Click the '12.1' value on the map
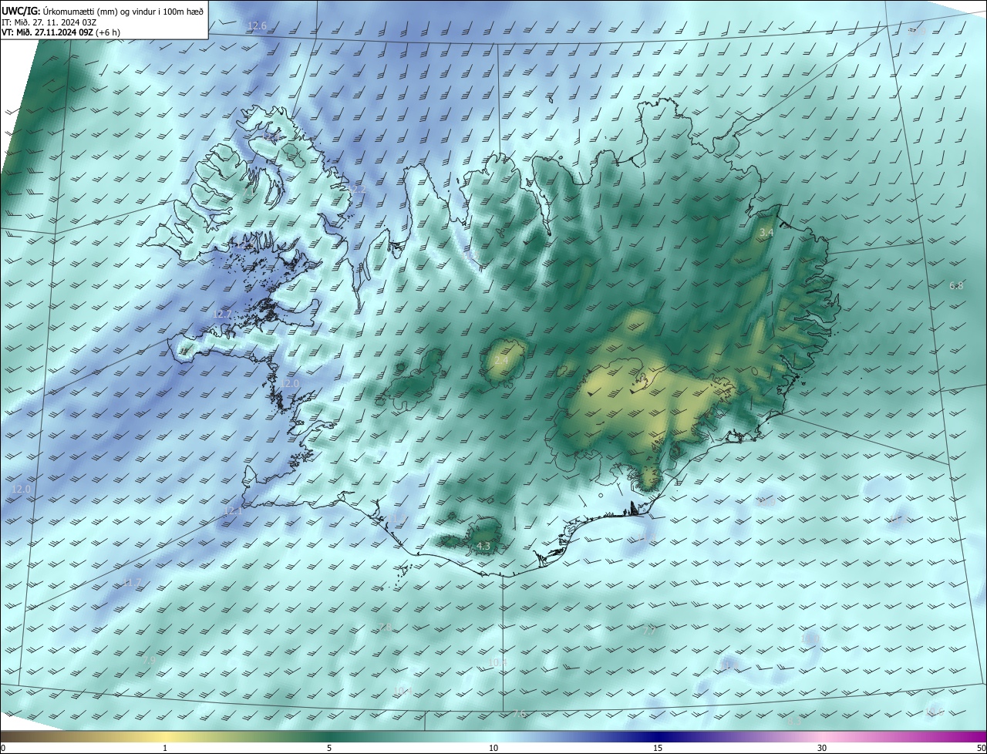Viewport: 987px width, 754px height. click(233, 510)
